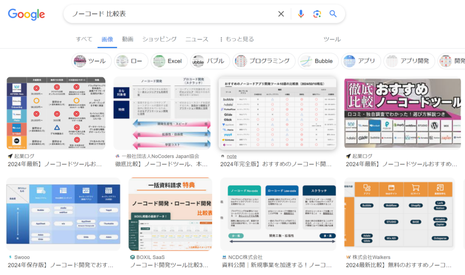
Task: Click the NCDC株式会社 favicon
Action: [x=224, y=257]
